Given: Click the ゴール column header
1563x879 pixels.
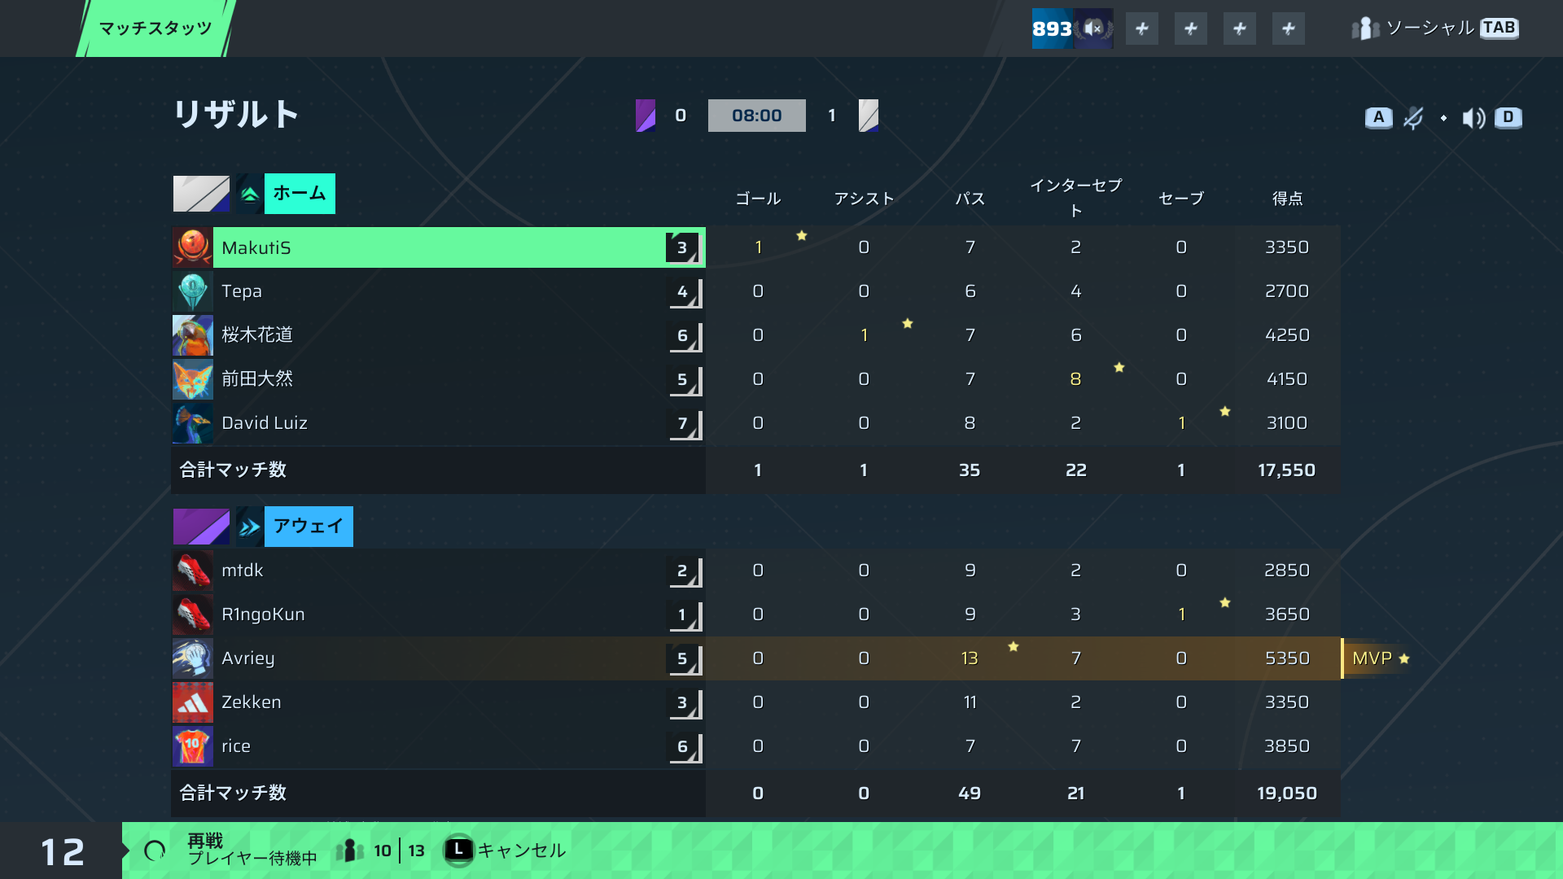Looking at the screenshot, I should click(758, 199).
